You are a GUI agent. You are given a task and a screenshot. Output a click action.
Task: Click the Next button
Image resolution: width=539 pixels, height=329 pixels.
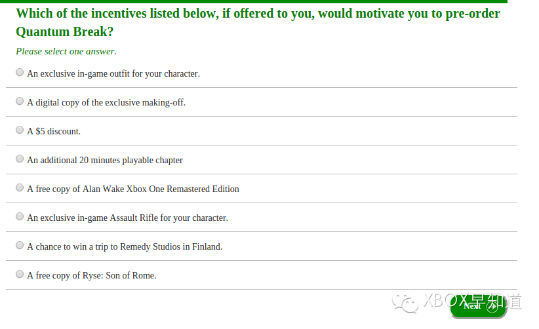coord(478,306)
